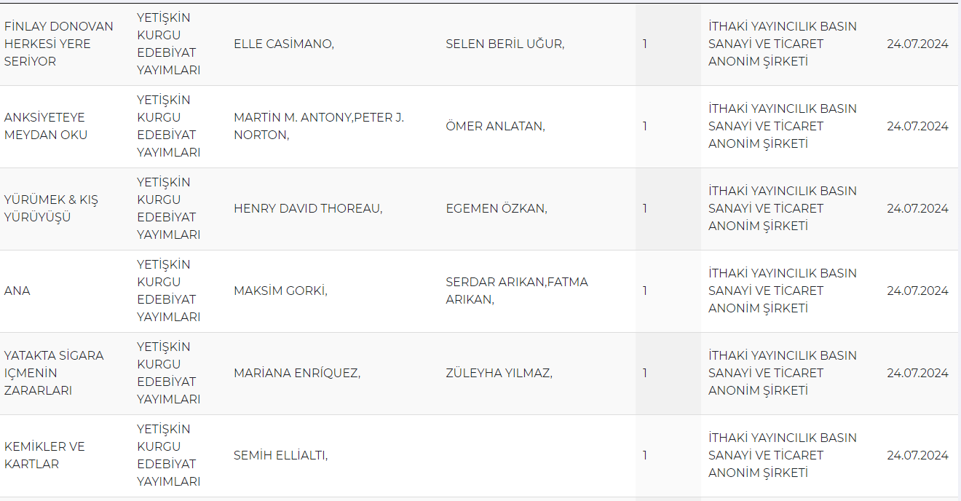Click author HENRY DAVID THOREAU

point(308,208)
